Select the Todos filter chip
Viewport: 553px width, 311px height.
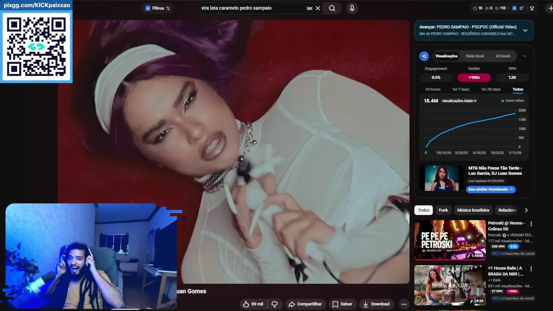tap(424, 210)
